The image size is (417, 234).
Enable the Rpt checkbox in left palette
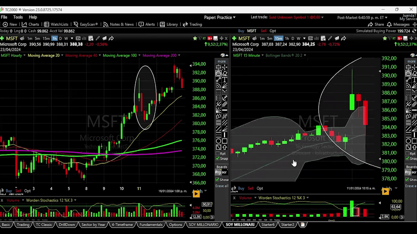tap(218, 153)
